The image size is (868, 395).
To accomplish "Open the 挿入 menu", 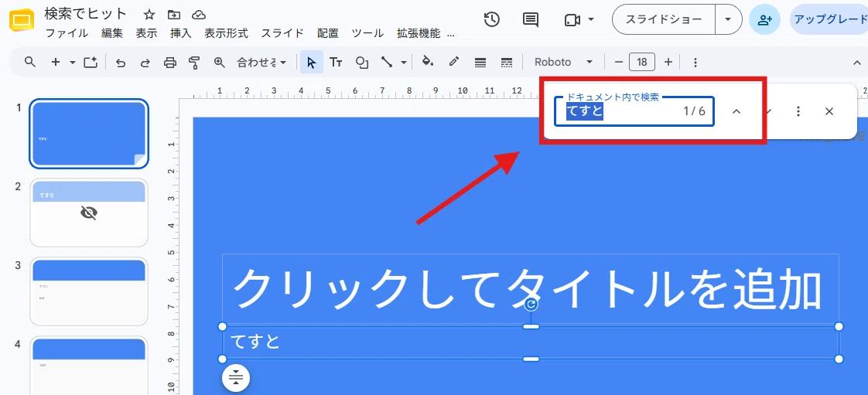I will (180, 33).
